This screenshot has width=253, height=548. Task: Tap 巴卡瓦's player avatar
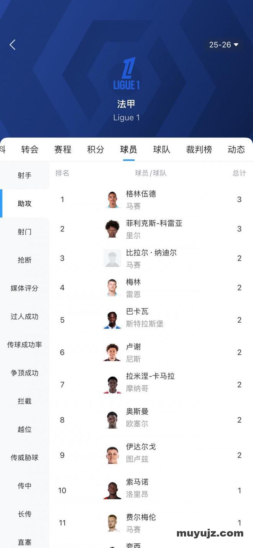click(x=112, y=320)
